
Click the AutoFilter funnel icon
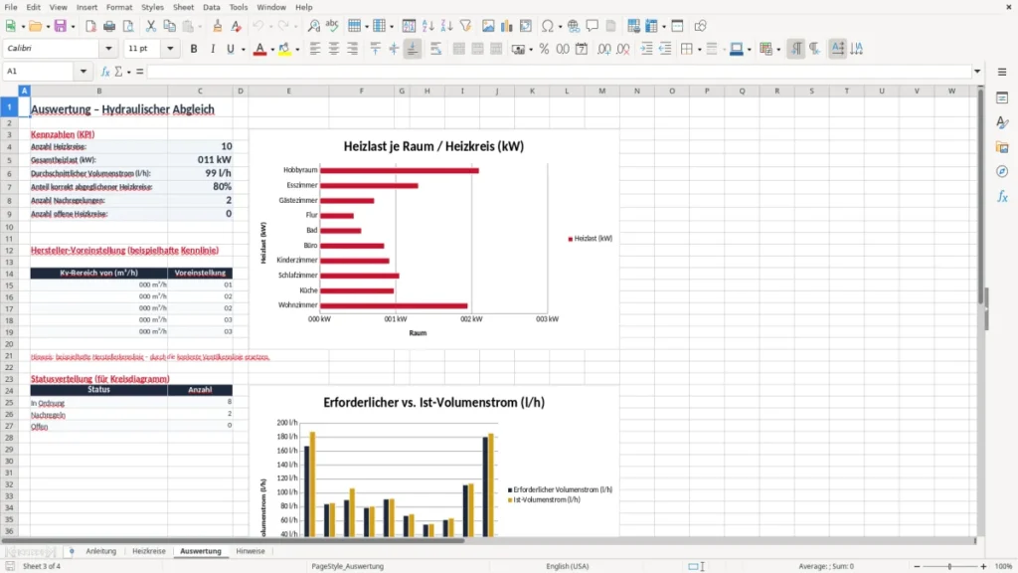pos(465,26)
